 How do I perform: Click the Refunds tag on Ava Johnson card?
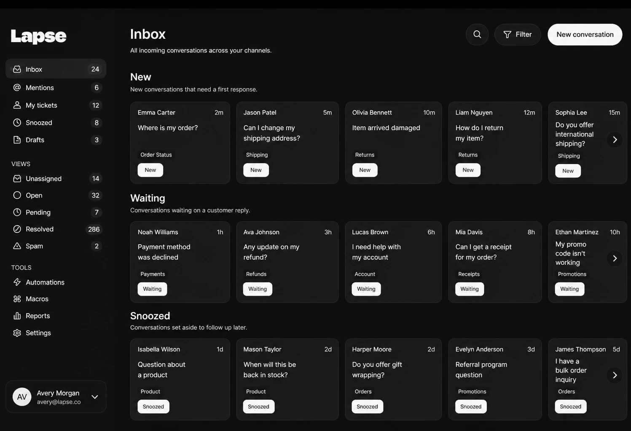coord(256,274)
